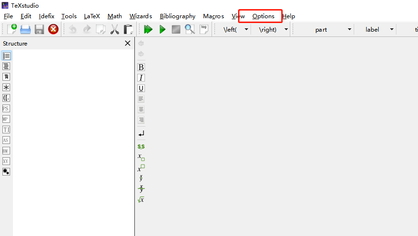This screenshot has height=236, width=418.
Task: Insert subscript x with lower box
Action: click(141, 157)
